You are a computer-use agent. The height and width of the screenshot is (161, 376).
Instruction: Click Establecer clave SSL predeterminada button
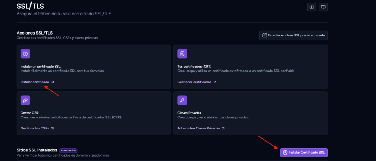click(x=293, y=35)
